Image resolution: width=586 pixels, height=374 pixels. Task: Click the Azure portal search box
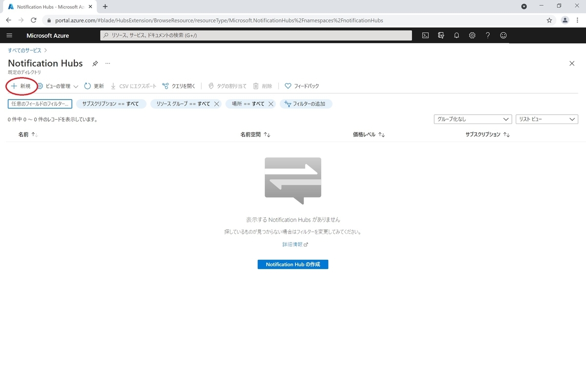[x=256, y=35]
